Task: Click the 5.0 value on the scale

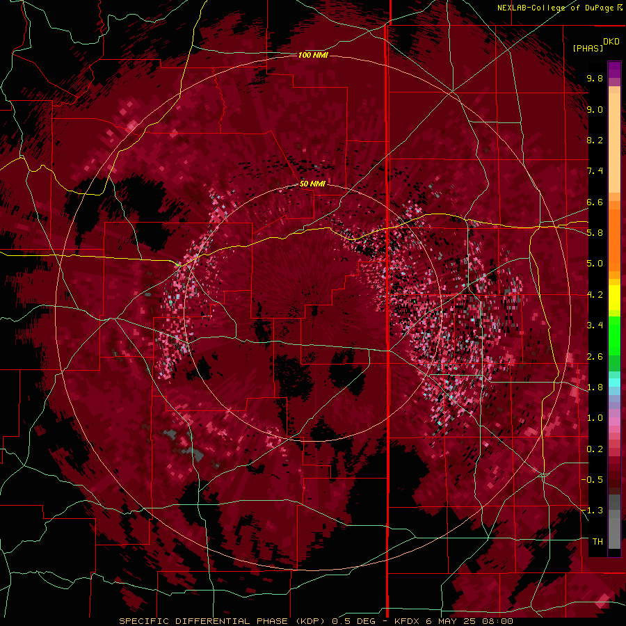Action: click(x=595, y=264)
